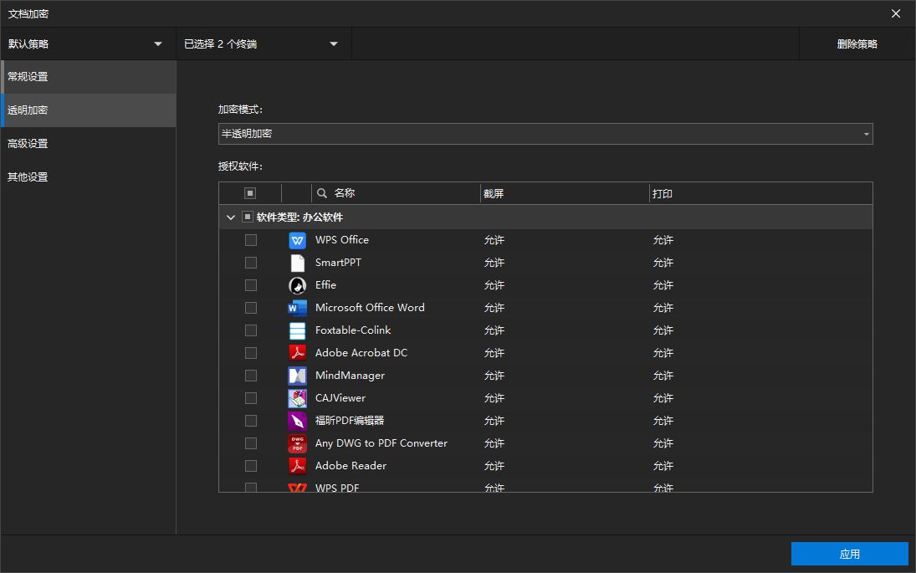Click the Adobe Reader icon

pos(297,466)
